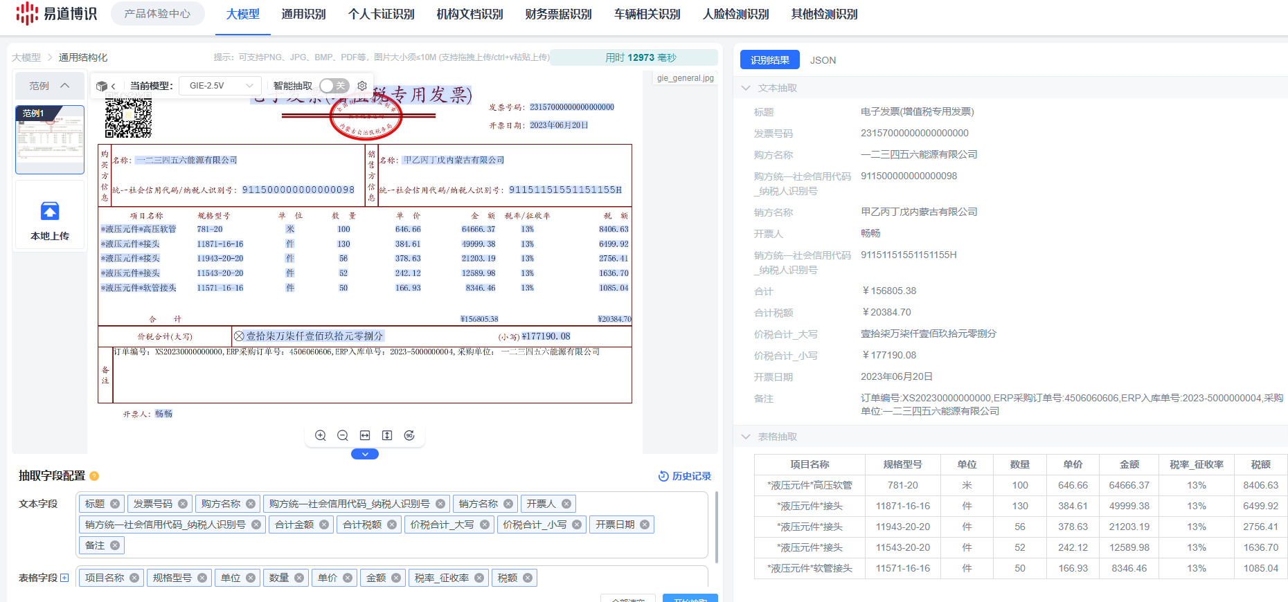Fit invoice image to width
The width and height of the screenshot is (1288, 602).
point(365,435)
